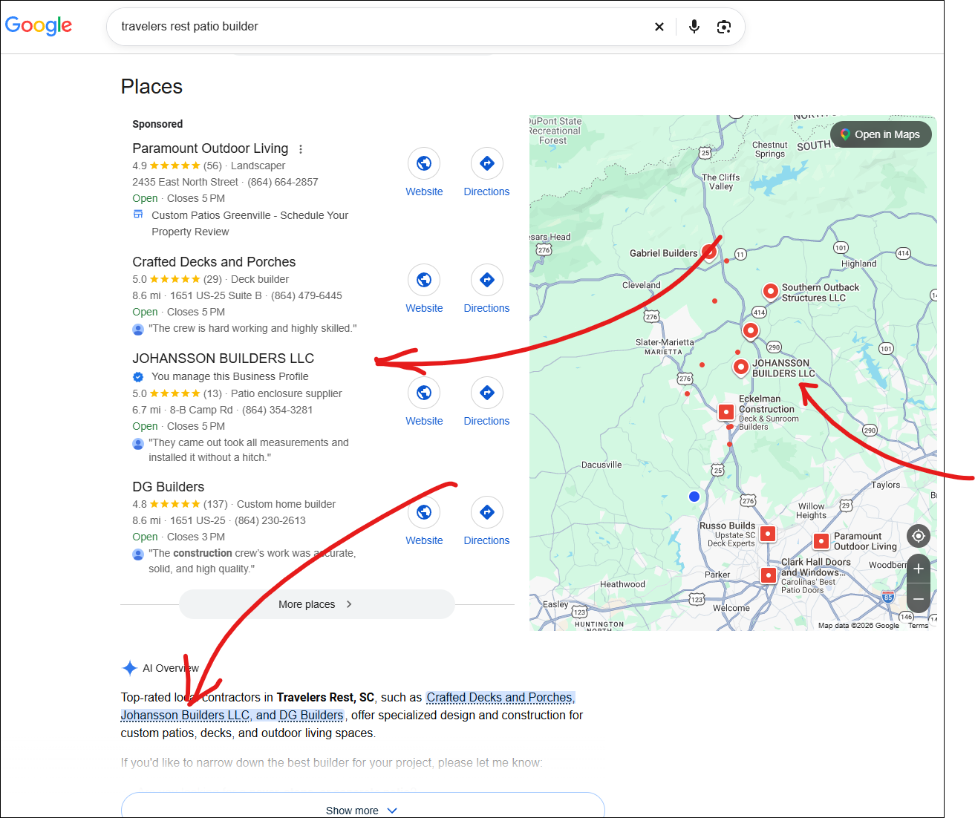This screenshot has height=818, width=975.
Task: Get directions to Crafted Decks and Porches
Action: [x=486, y=280]
